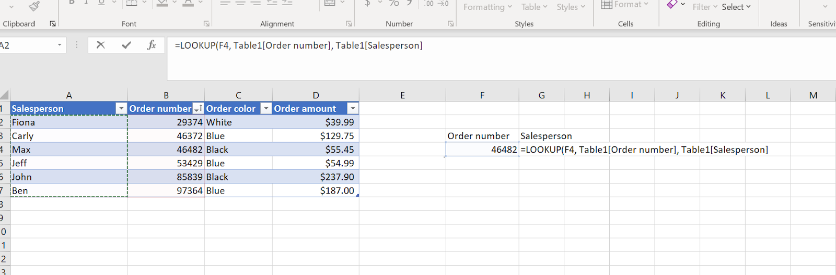This screenshot has height=275, width=836.
Task: Open the Insert Function fx dialog
Action: (152, 45)
